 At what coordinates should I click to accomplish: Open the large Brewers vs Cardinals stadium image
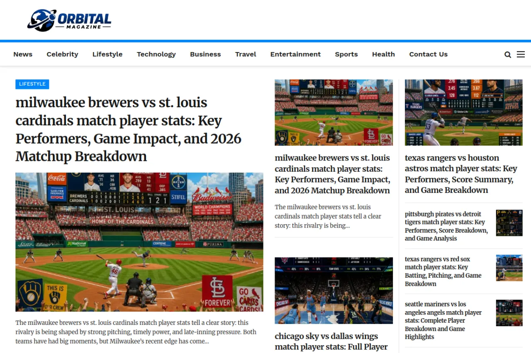(139, 242)
